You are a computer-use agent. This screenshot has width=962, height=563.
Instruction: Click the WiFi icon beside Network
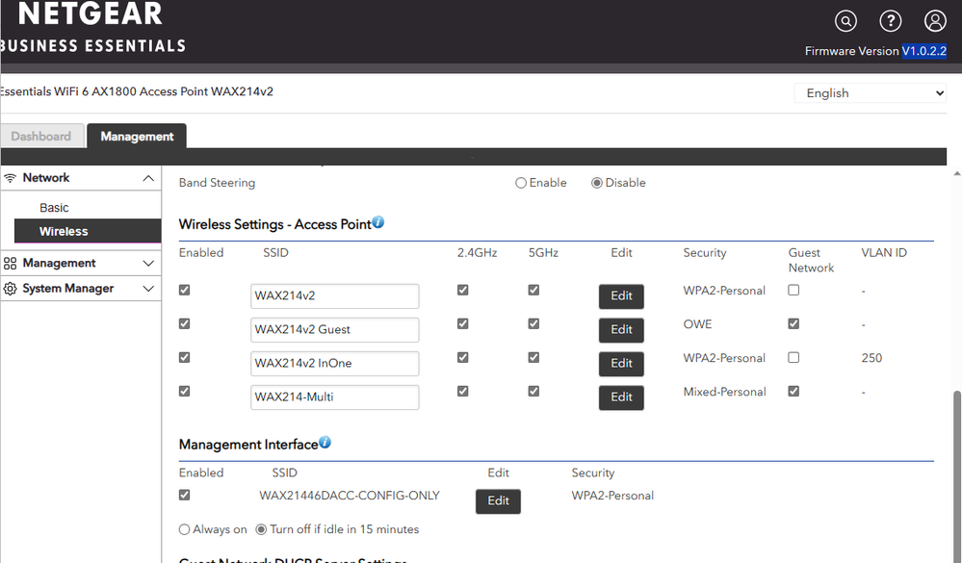pos(11,178)
